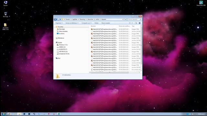Create a folder with Nueva carpeta

(106, 23)
